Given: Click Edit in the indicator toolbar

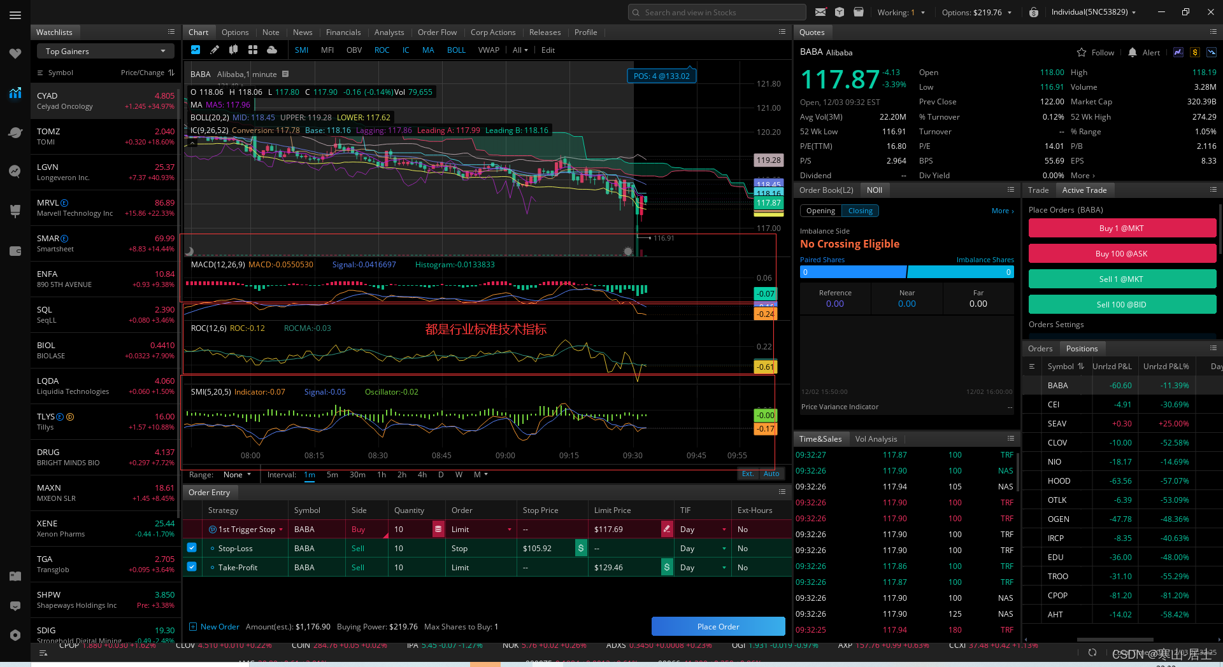Looking at the screenshot, I should [548, 50].
